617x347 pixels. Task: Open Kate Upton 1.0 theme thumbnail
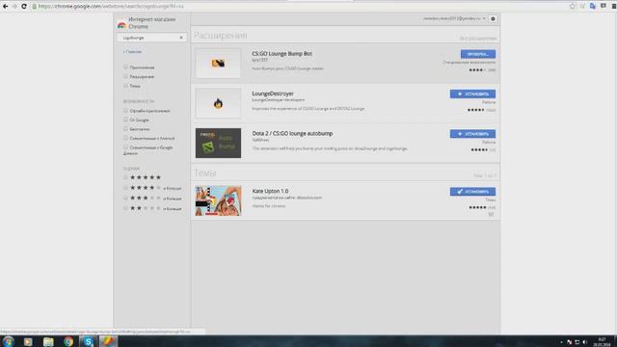[218, 200]
